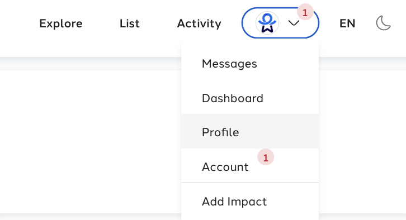Choose the highlighted Profile menu entry

tap(250, 131)
